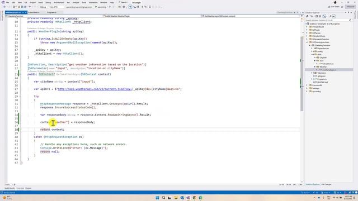Click 'return context;' on line 38

[52, 130]
